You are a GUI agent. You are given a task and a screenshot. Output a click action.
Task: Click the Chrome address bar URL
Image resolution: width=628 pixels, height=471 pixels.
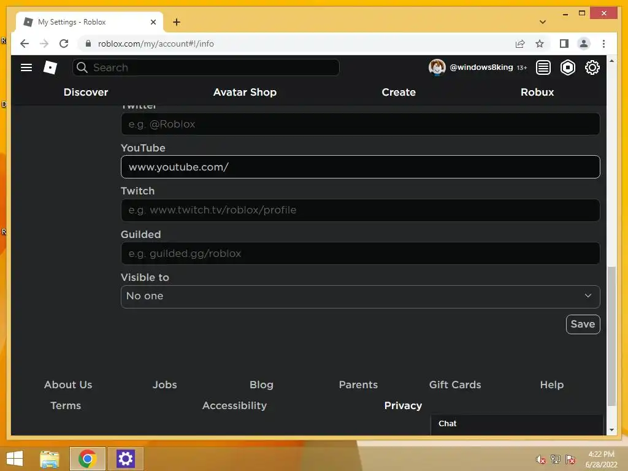coord(156,44)
